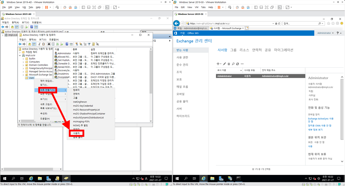The image size is (345, 186).
Task: Expand the Builtin node in AD tree
Action: [23, 59]
